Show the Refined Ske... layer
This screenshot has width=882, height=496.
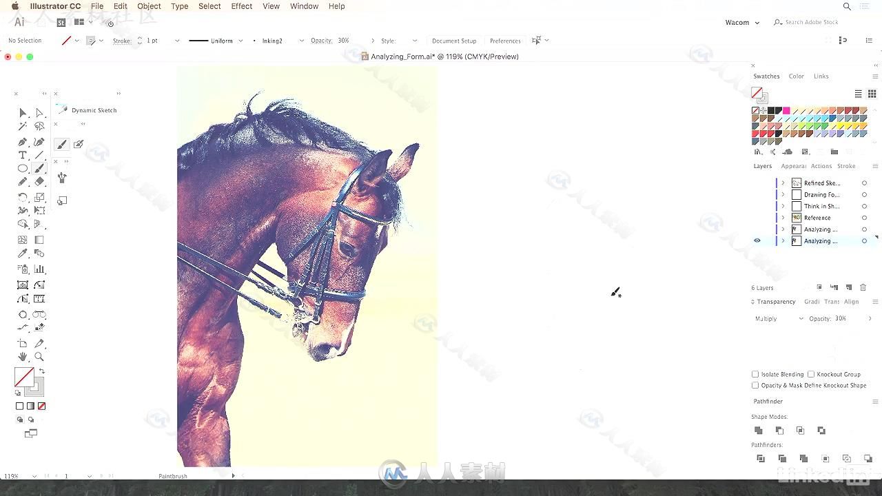coord(757,183)
